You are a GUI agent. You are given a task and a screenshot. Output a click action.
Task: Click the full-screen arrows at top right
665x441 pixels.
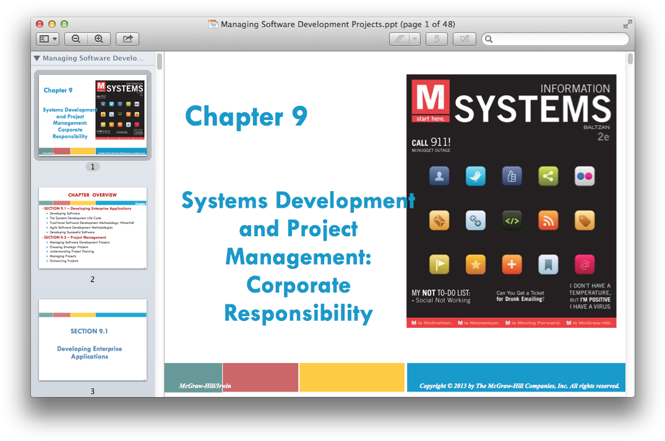point(628,24)
